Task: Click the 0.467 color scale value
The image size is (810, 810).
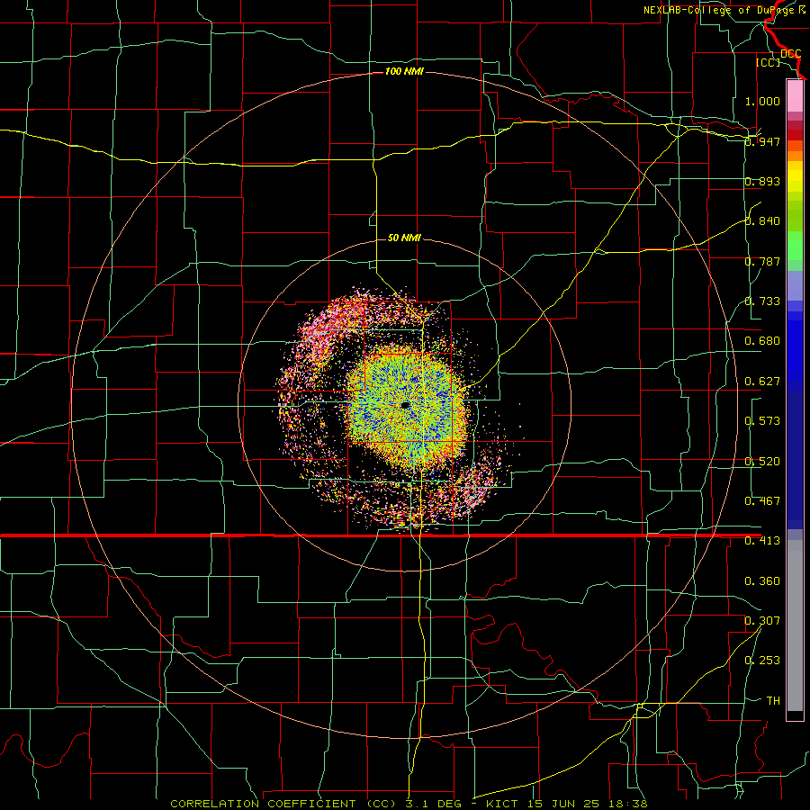Action: (762, 501)
